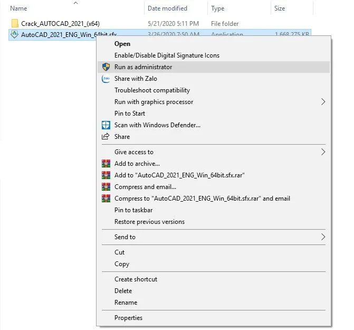Sort files by the Name column header

pos(18,8)
